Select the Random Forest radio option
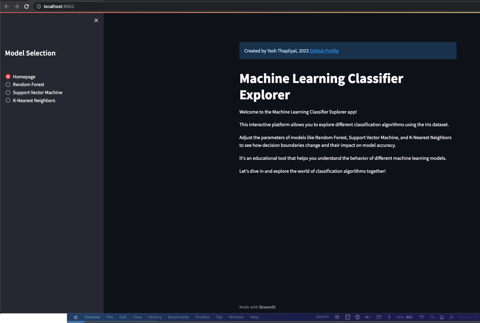 click(25, 85)
